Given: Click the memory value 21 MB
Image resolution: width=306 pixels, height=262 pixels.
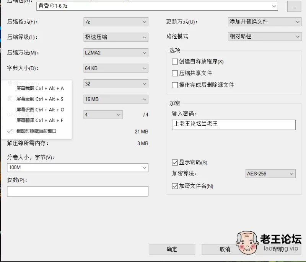Looking at the screenshot, I should click(142, 132).
